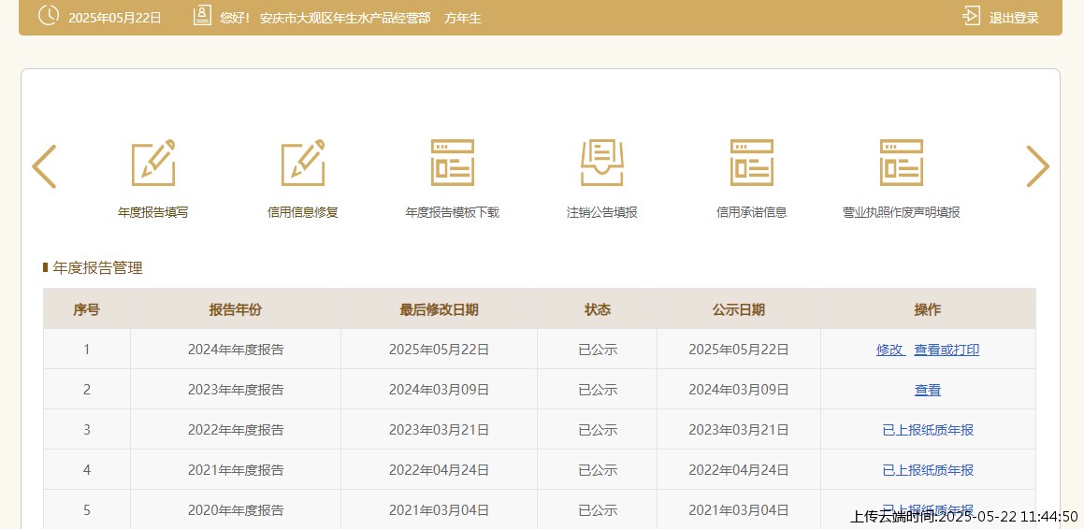Click the 公示日期 column header
Viewport: 1084px width, 529px height.
click(738, 309)
